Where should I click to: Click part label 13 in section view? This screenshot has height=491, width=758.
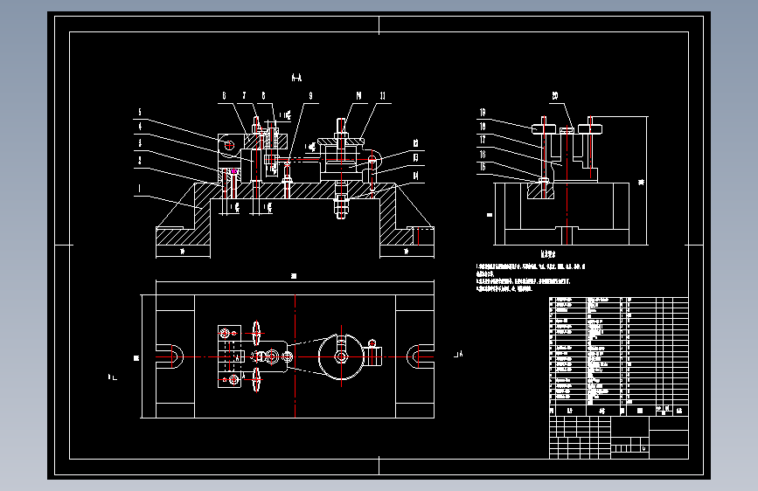[x=415, y=157]
